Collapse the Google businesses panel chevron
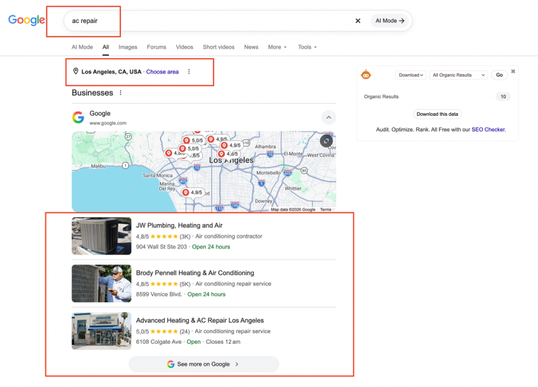Screen dimensions: 538x387 tap(328, 117)
